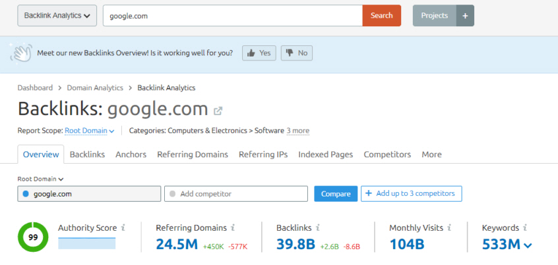Open the Root Domain selector above competitor fields
Screen dimensions: 558x265
[x=41, y=179]
